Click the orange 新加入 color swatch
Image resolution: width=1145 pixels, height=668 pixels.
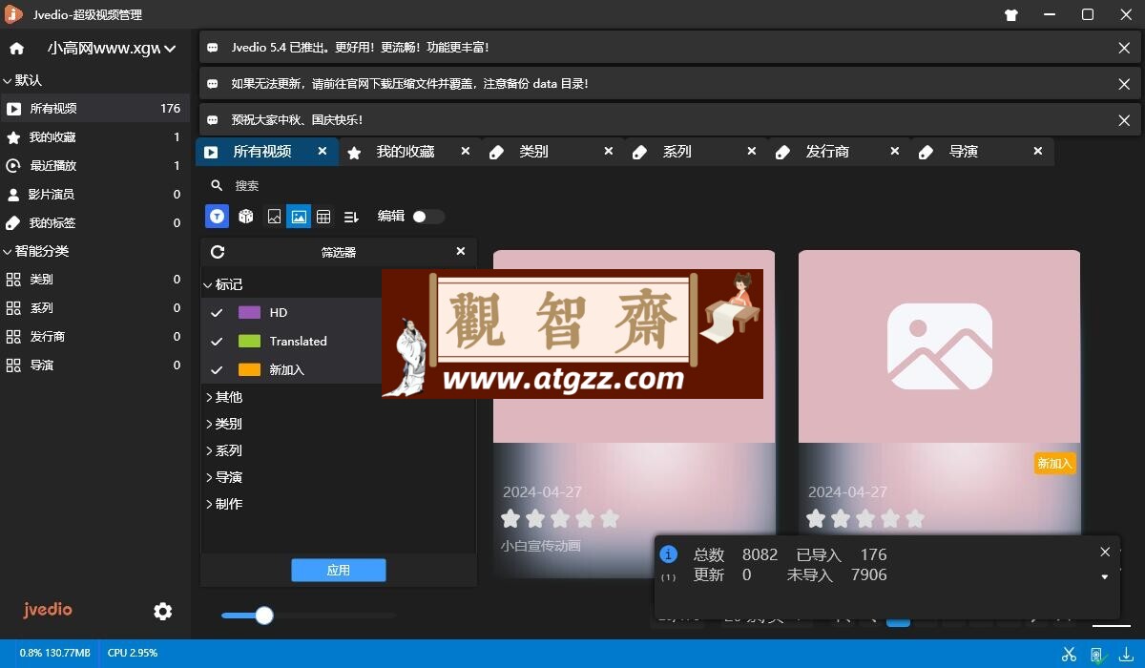(x=249, y=369)
